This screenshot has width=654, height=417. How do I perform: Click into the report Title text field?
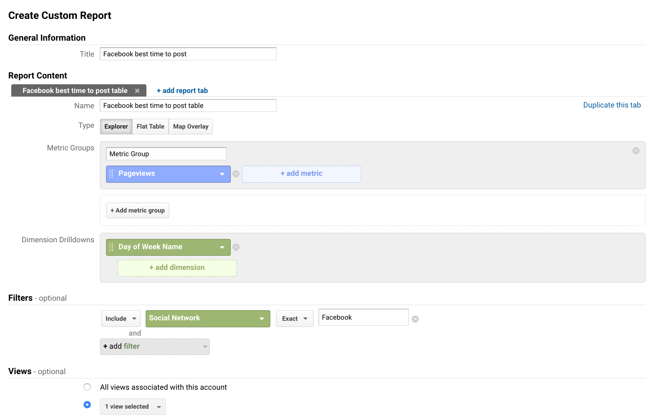coord(188,54)
